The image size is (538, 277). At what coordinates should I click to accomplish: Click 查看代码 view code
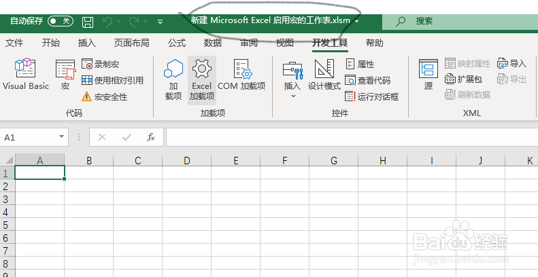click(368, 81)
